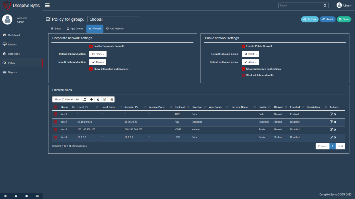Image resolution: width=355 pixels, height=199 pixels.
Task: Click the Reset button
Action: pos(328,19)
